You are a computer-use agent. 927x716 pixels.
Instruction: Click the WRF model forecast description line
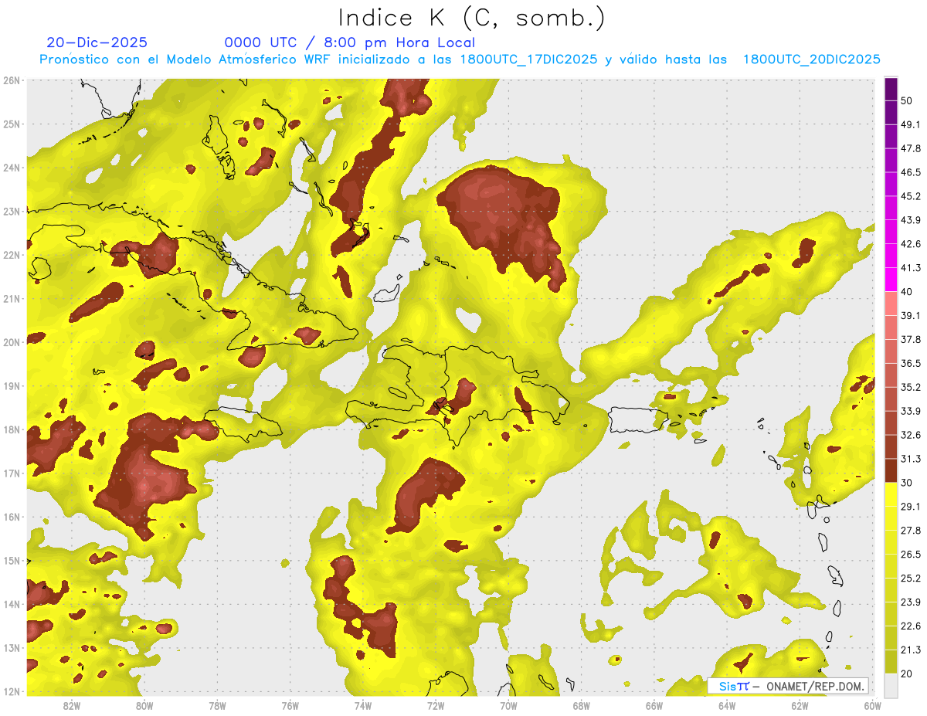click(x=460, y=59)
